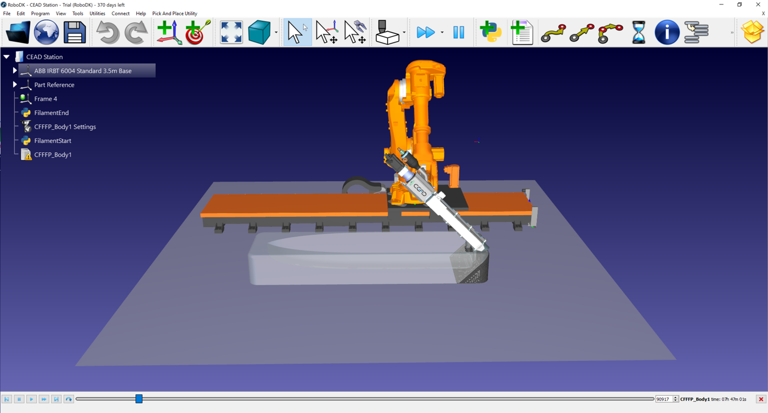Open the RoboDK online library

pyautogui.click(x=46, y=32)
